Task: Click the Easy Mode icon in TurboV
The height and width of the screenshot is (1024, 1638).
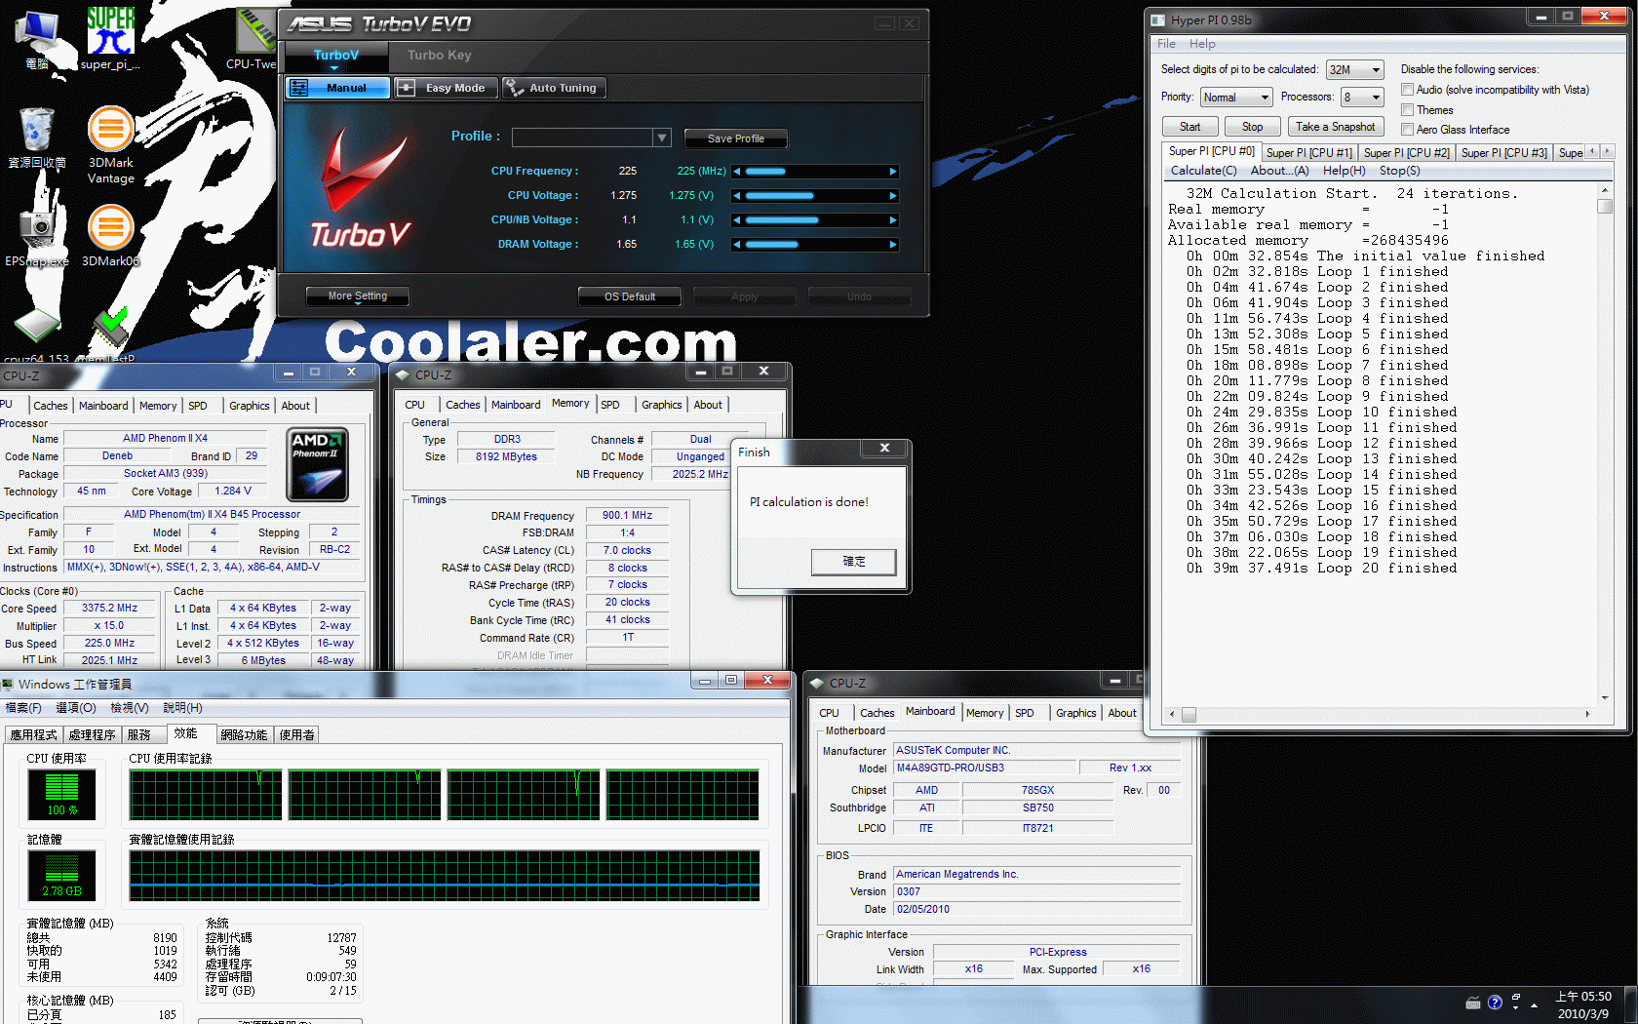Action: (407, 88)
